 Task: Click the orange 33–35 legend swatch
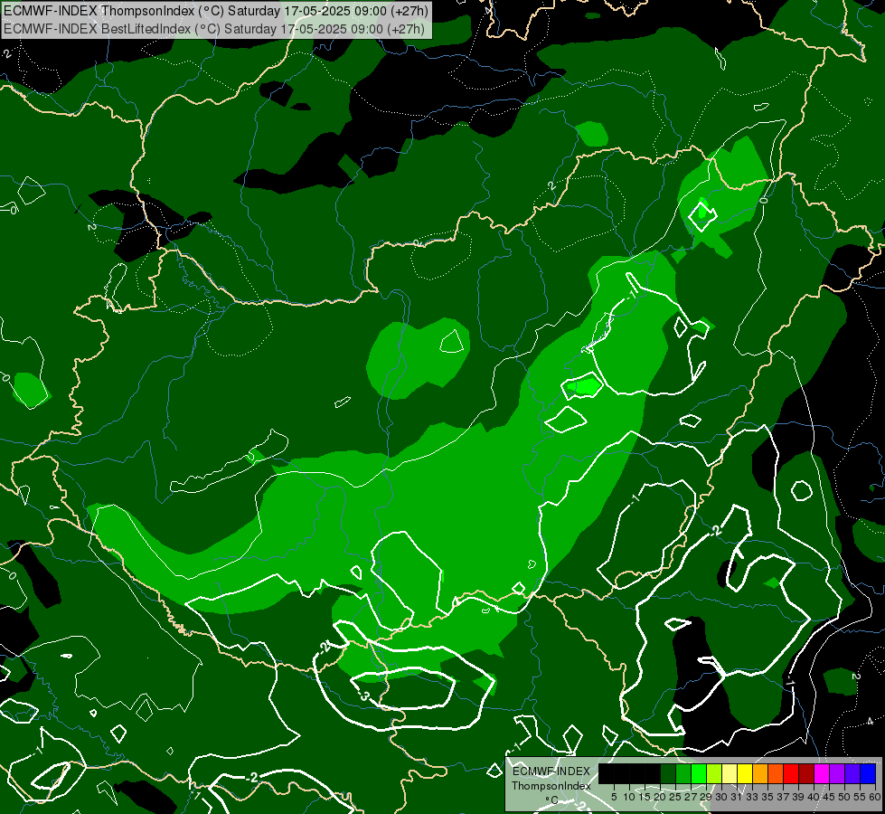(760, 773)
